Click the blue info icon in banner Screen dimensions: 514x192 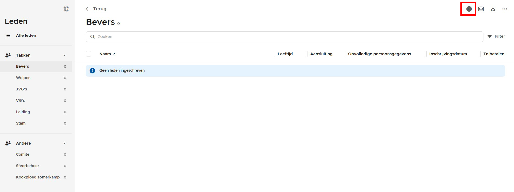(x=92, y=71)
